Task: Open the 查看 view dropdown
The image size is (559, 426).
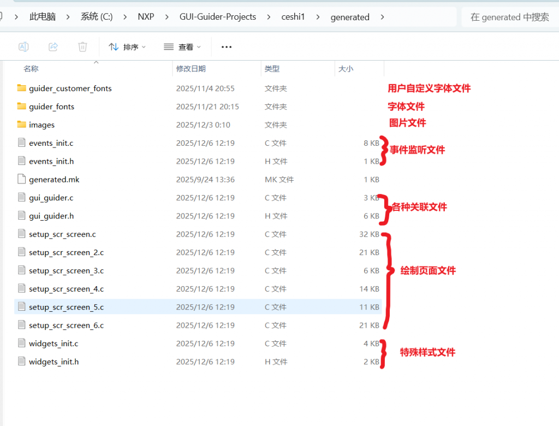Action: (x=182, y=47)
